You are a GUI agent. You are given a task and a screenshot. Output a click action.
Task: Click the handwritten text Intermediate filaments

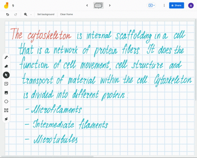pos(70,124)
